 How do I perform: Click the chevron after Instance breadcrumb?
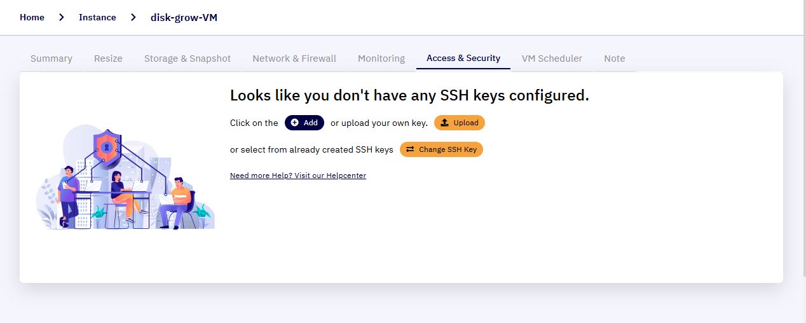[x=133, y=17]
